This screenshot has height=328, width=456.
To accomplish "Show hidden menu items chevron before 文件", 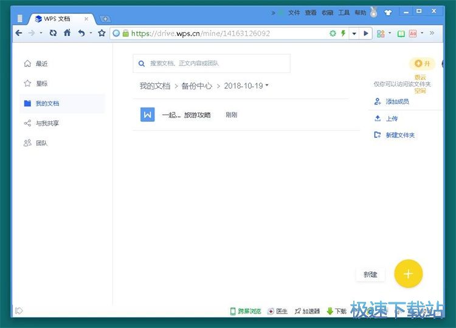I will point(274,13).
